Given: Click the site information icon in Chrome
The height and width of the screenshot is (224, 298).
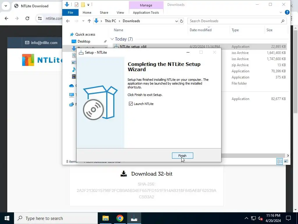Looking at the screenshot, I should point(40,18).
